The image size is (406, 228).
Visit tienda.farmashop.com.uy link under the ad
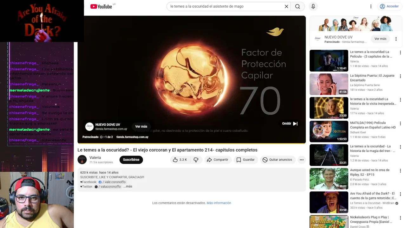[x=132, y=137]
